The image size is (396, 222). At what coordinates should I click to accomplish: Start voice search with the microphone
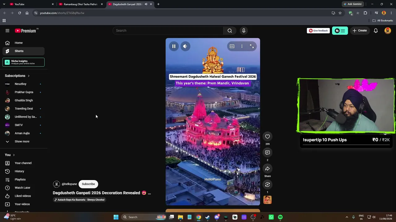pyautogui.click(x=244, y=31)
